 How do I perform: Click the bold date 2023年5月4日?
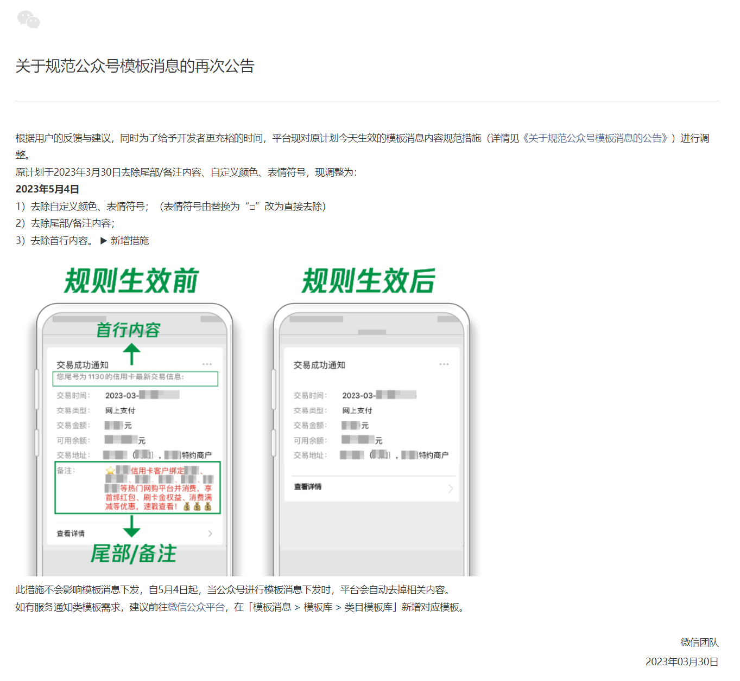(47, 189)
